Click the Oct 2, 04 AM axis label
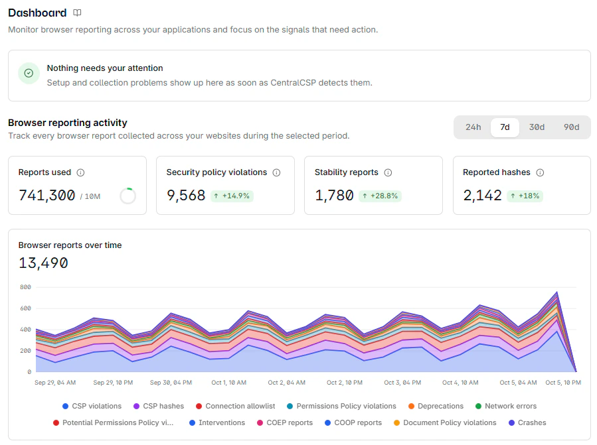Image resolution: width=597 pixels, height=445 pixels. point(287,383)
